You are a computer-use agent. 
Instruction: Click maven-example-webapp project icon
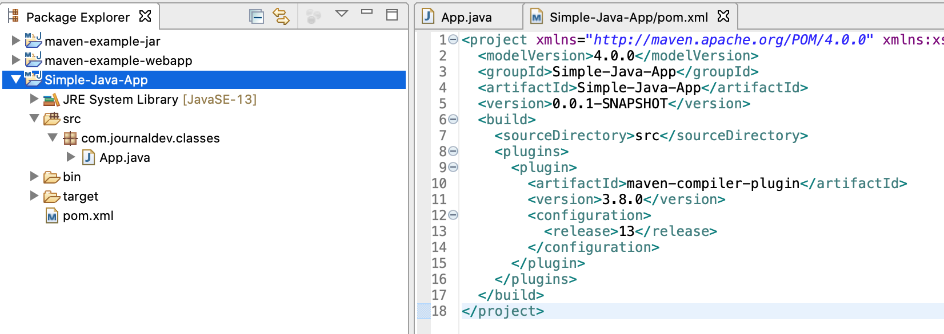[34, 59]
